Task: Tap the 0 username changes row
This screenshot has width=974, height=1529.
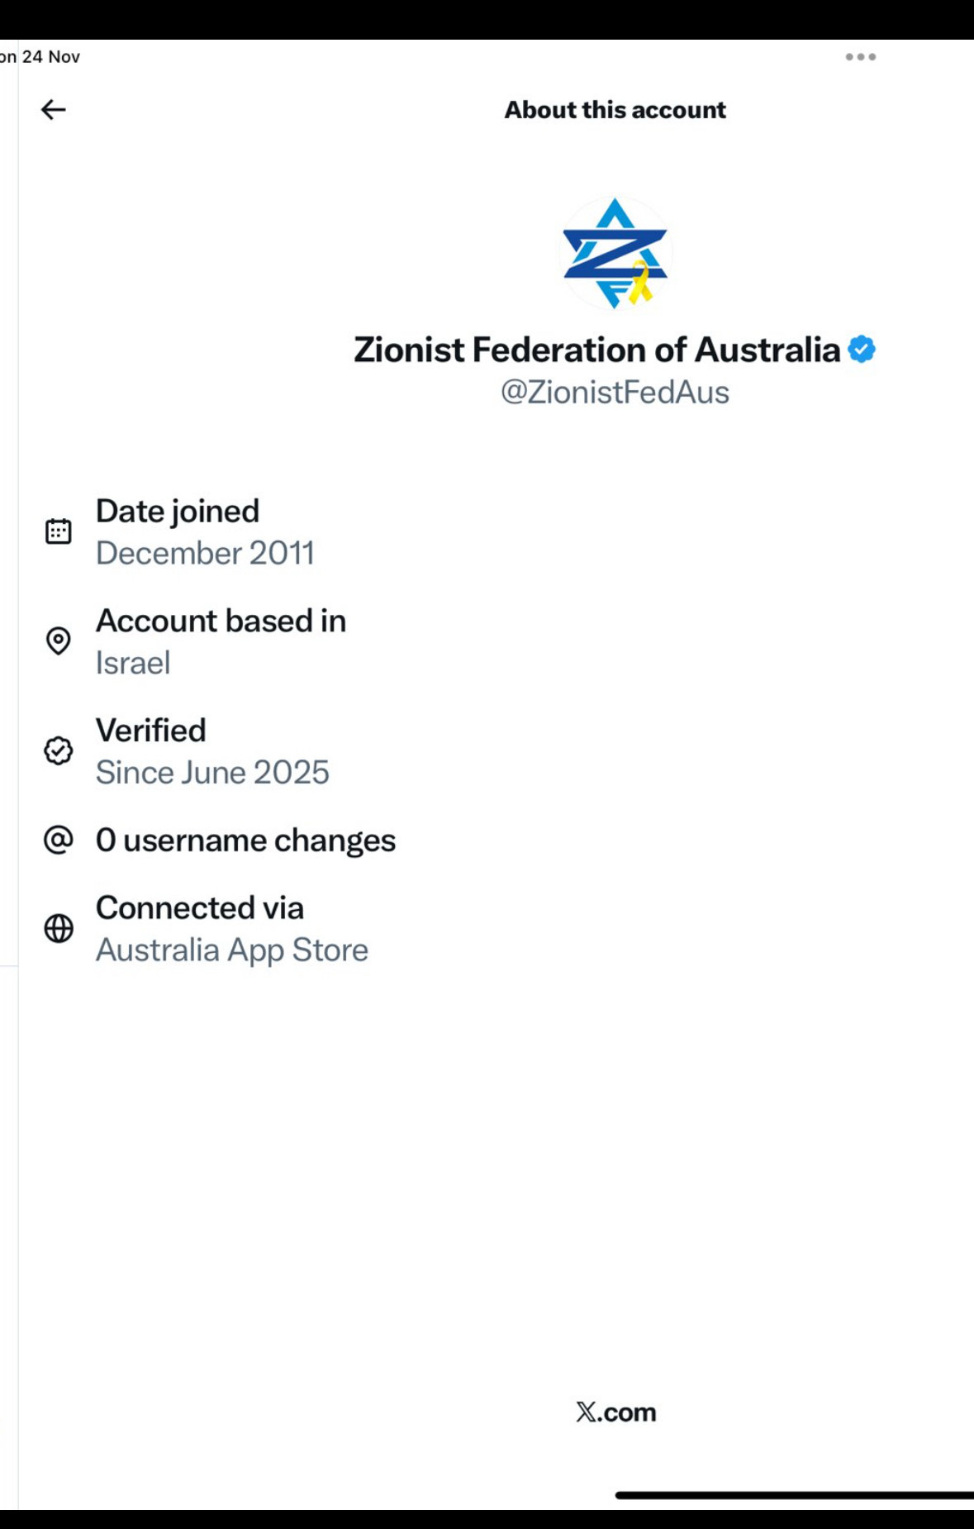Action: (245, 841)
